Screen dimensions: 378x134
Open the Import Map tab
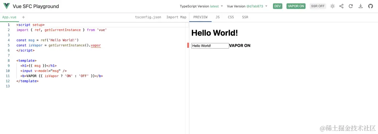(176, 17)
